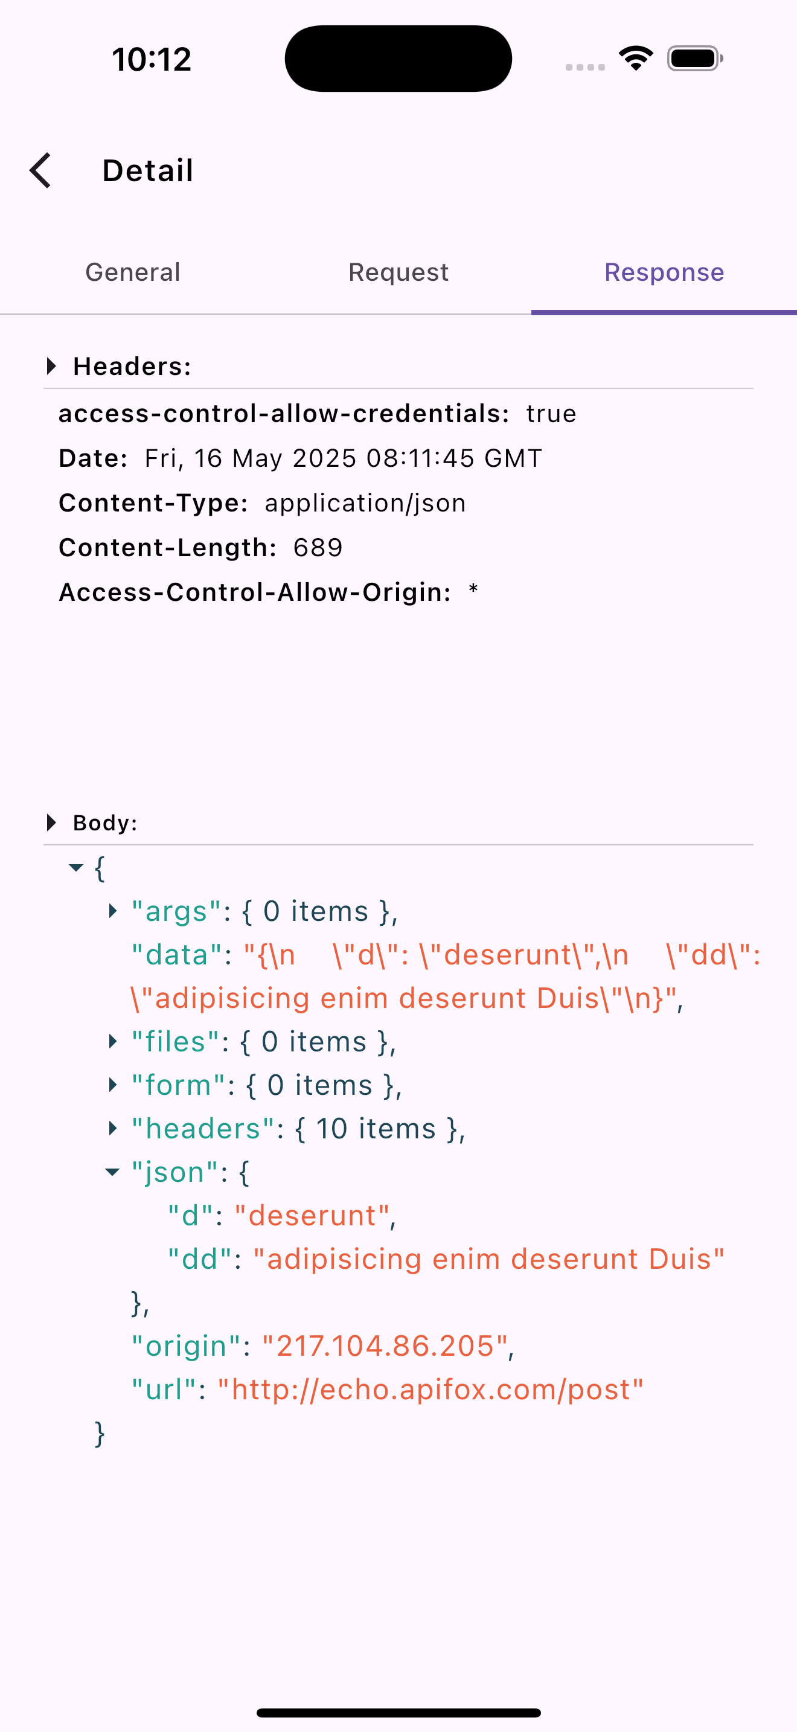797x1732 pixels.
Task: Collapse the root JSON object
Action: coord(76,868)
